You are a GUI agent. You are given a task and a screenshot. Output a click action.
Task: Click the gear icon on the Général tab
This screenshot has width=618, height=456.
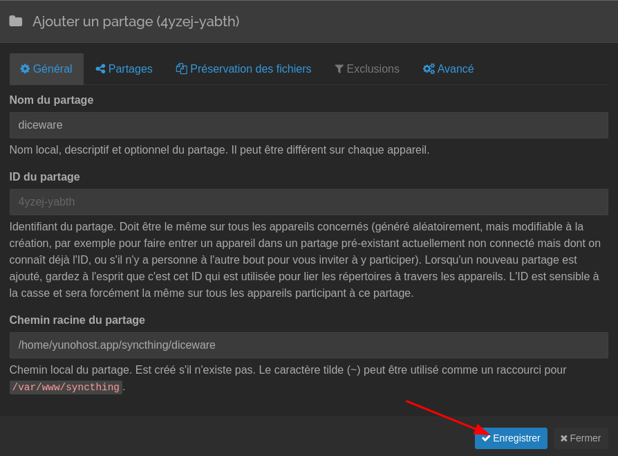click(x=26, y=69)
